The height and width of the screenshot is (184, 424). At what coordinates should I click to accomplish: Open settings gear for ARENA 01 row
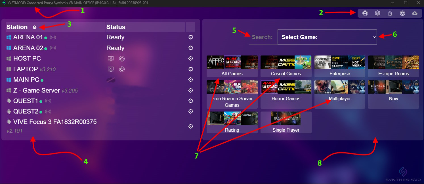pyautogui.click(x=191, y=37)
